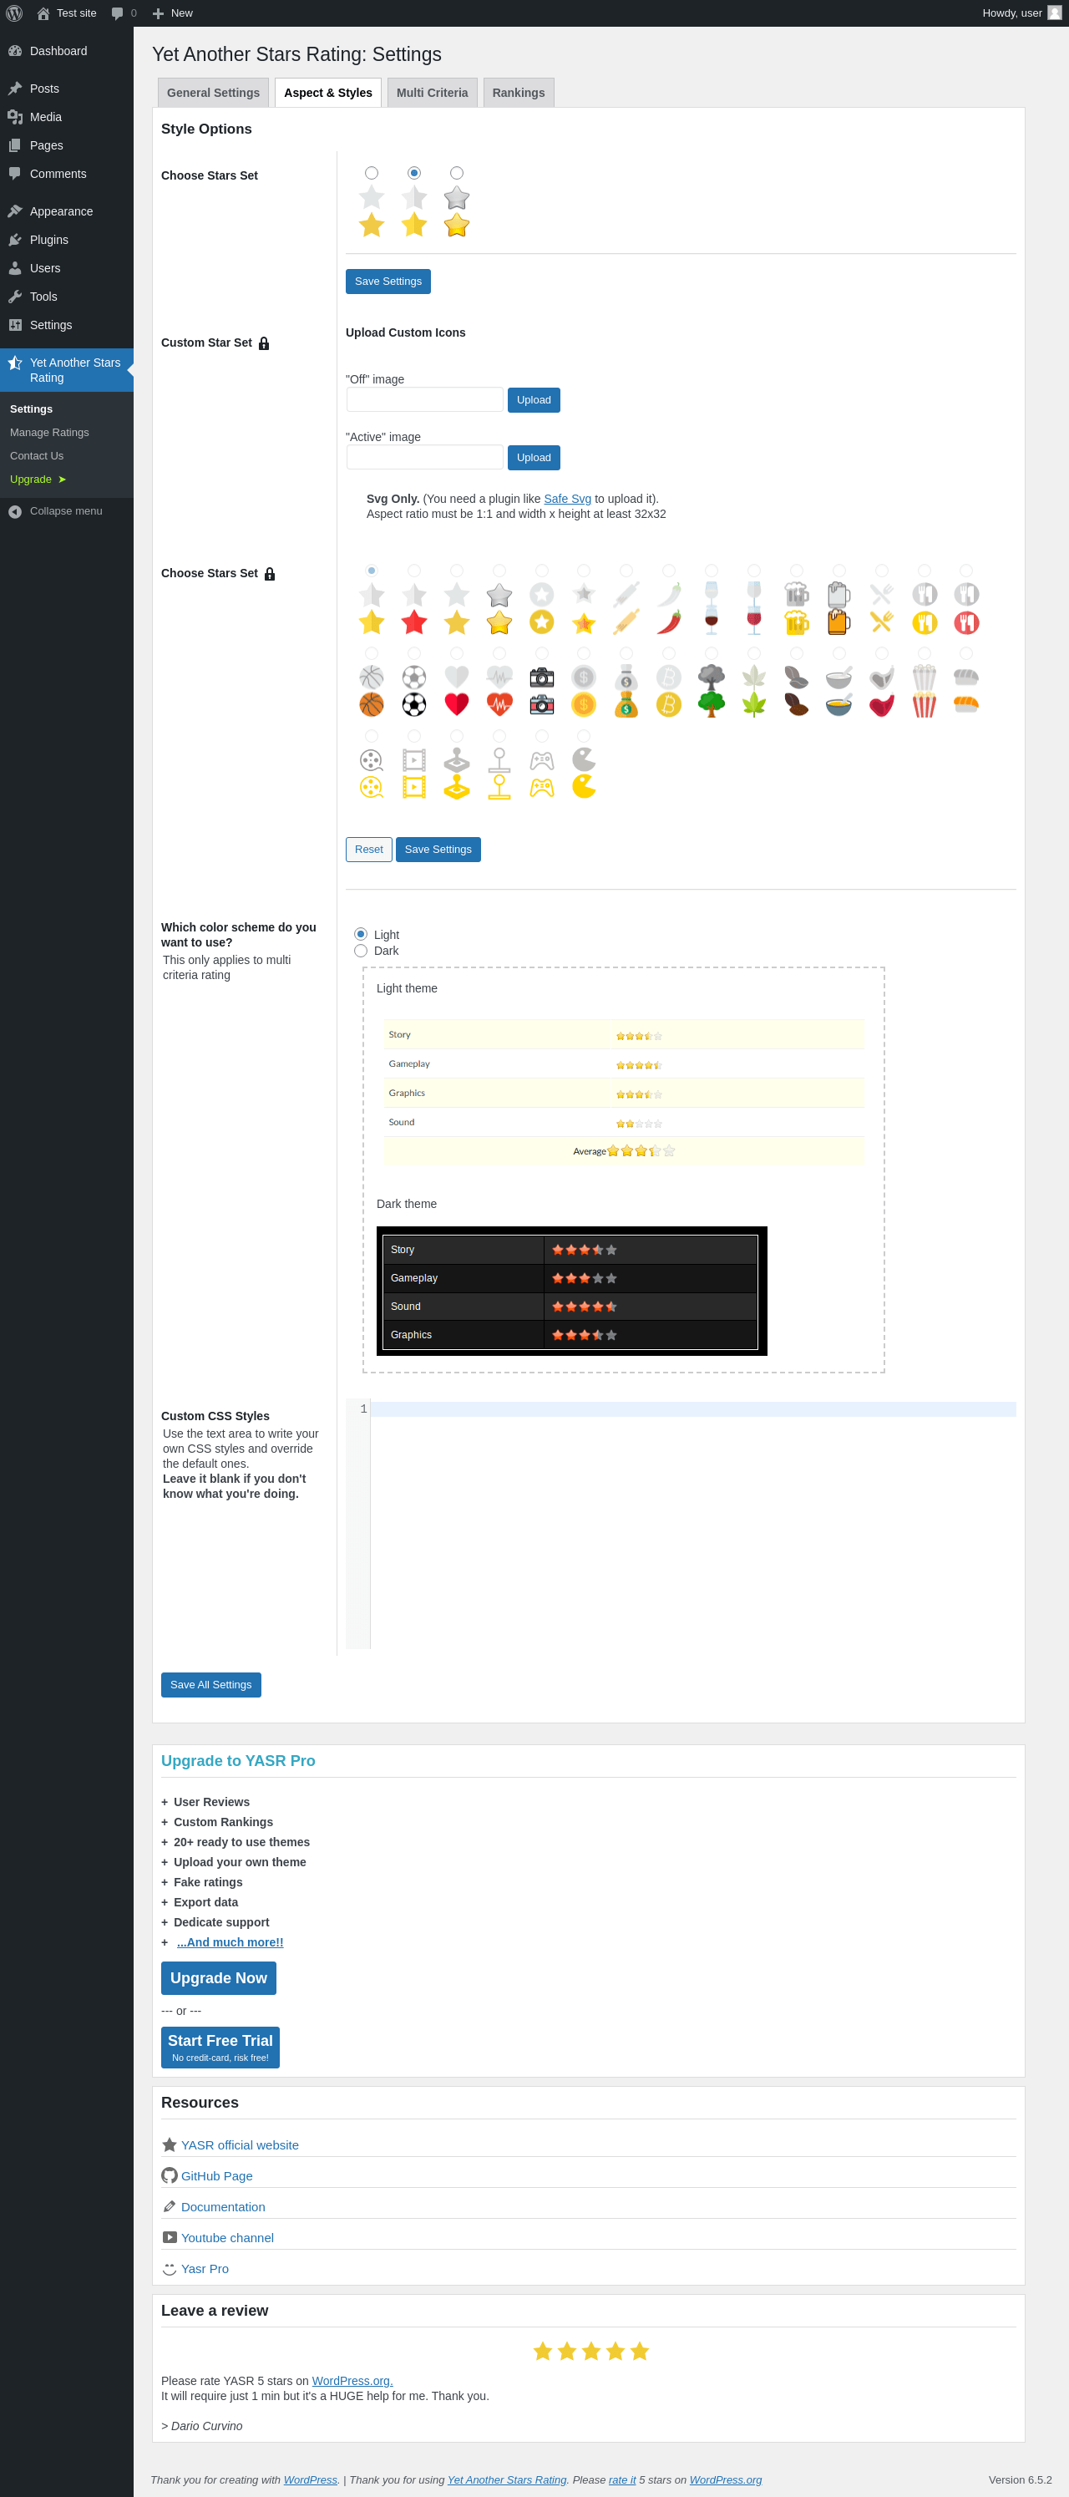Open the Safe Svg plugin link
This screenshot has width=1069, height=2497.
[567, 500]
